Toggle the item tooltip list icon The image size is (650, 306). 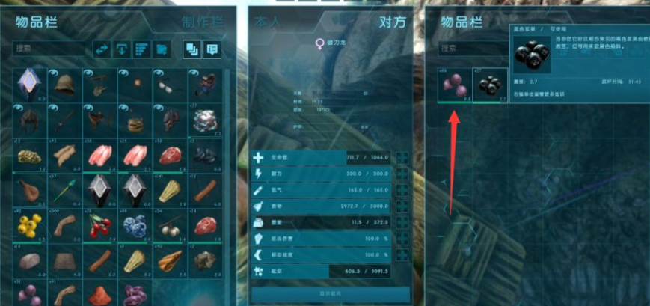(212, 49)
